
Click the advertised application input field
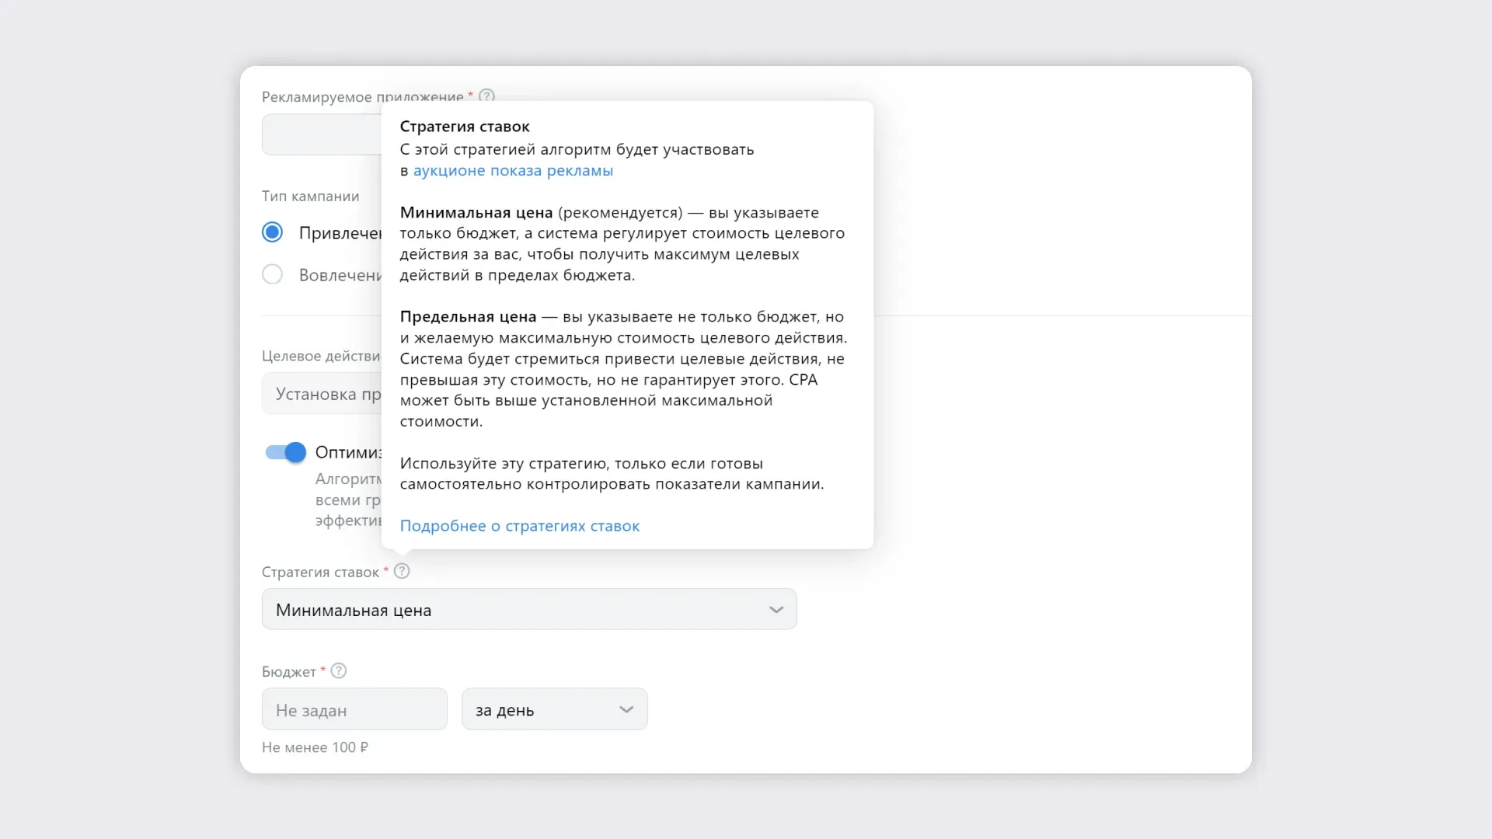[x=322, y=134]
